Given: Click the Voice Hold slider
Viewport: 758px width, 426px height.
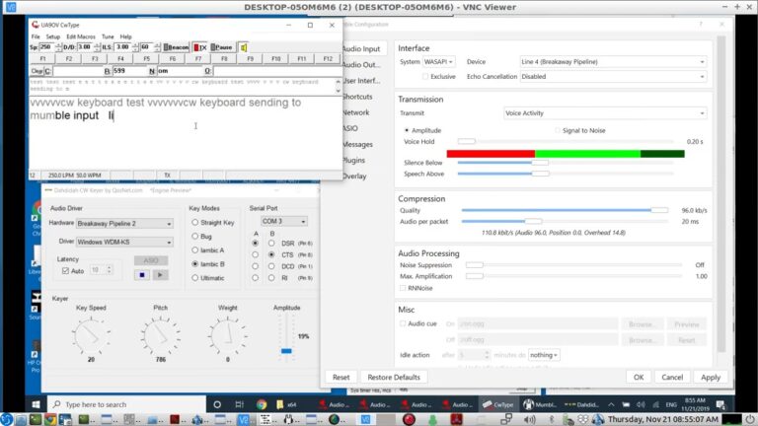Looking at the screenshot, I should pyautogui.click(x=565, y=142).
